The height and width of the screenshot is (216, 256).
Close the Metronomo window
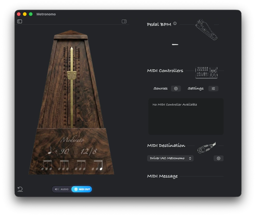click(x=19, y=14)
